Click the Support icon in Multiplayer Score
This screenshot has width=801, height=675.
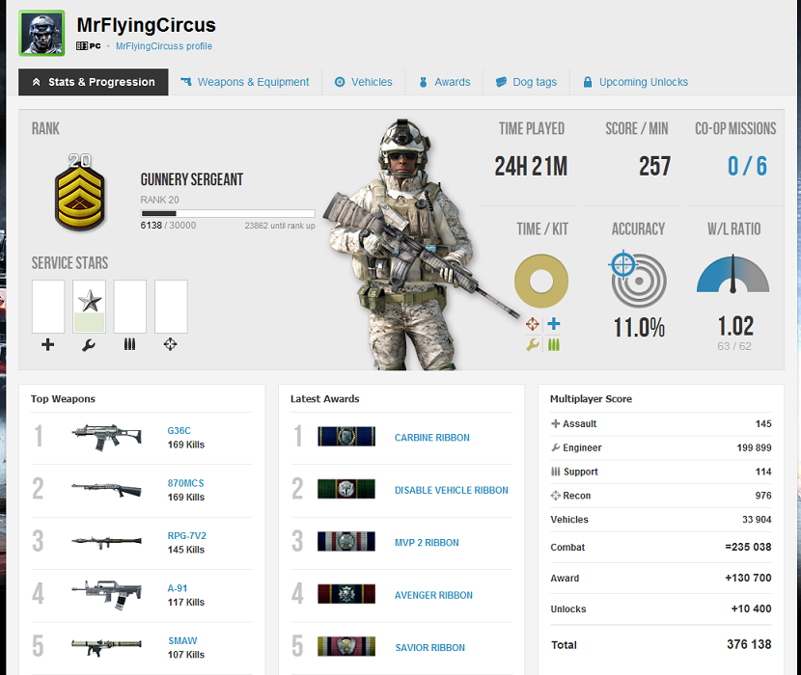[x=555, y=472]
